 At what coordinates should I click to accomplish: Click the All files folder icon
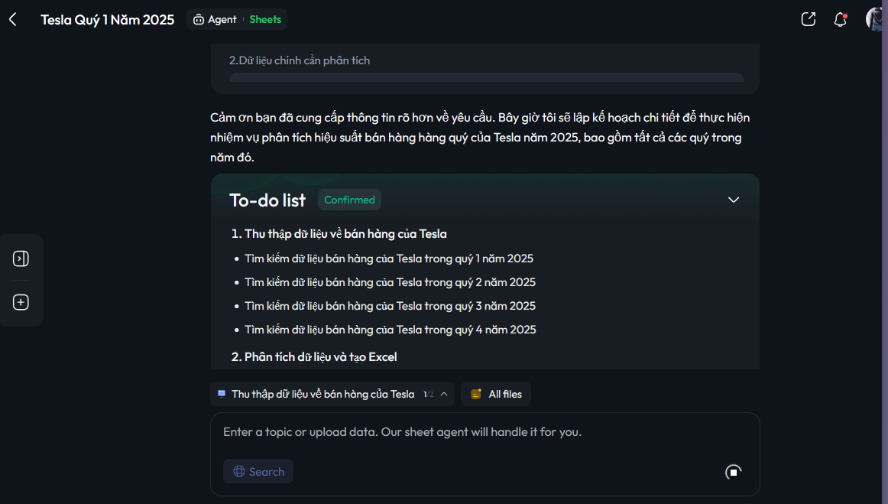tap(476, 394)
